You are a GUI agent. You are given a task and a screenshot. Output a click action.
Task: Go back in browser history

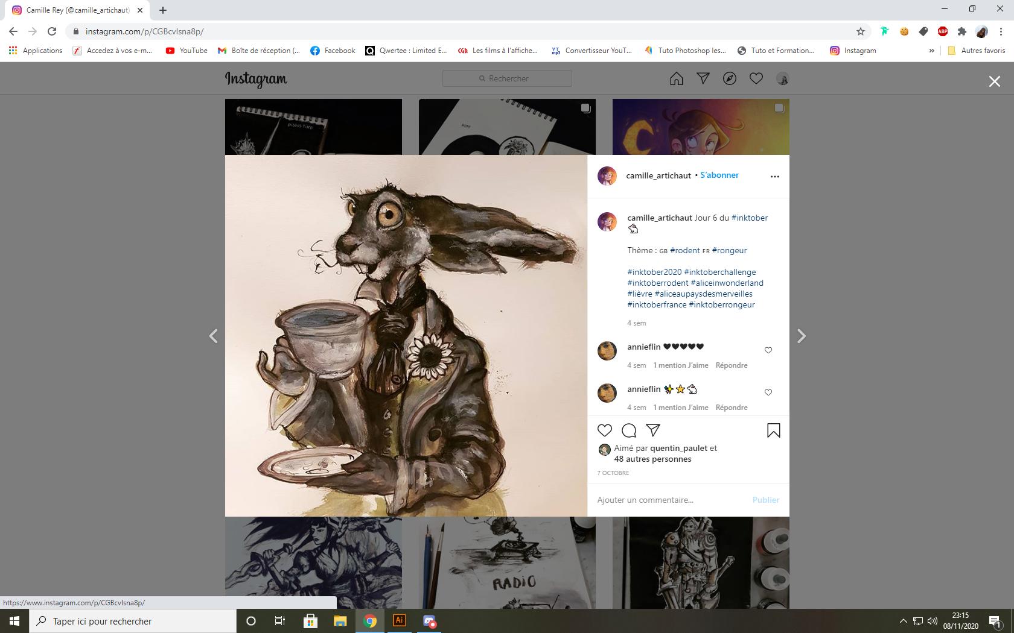click(x=13, y=31)
